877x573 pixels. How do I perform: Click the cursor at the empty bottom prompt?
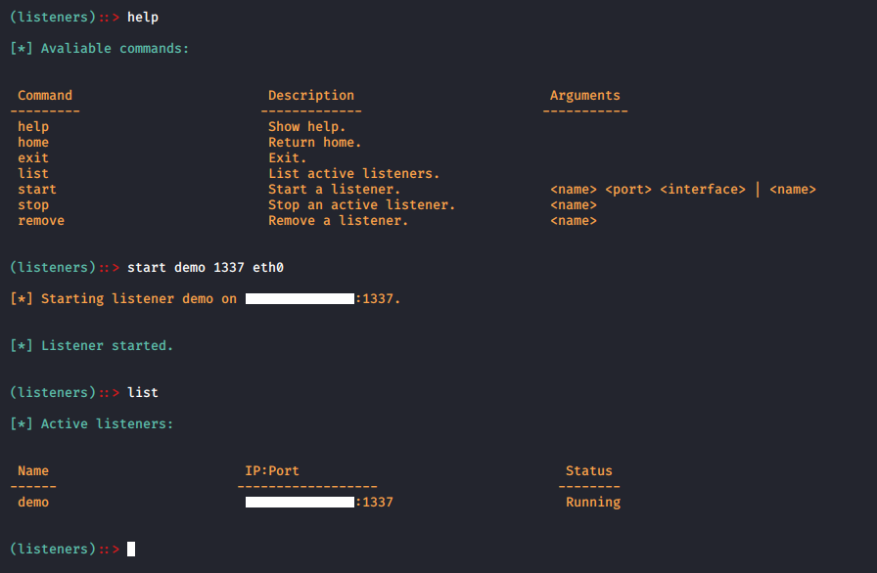(131, 550)
